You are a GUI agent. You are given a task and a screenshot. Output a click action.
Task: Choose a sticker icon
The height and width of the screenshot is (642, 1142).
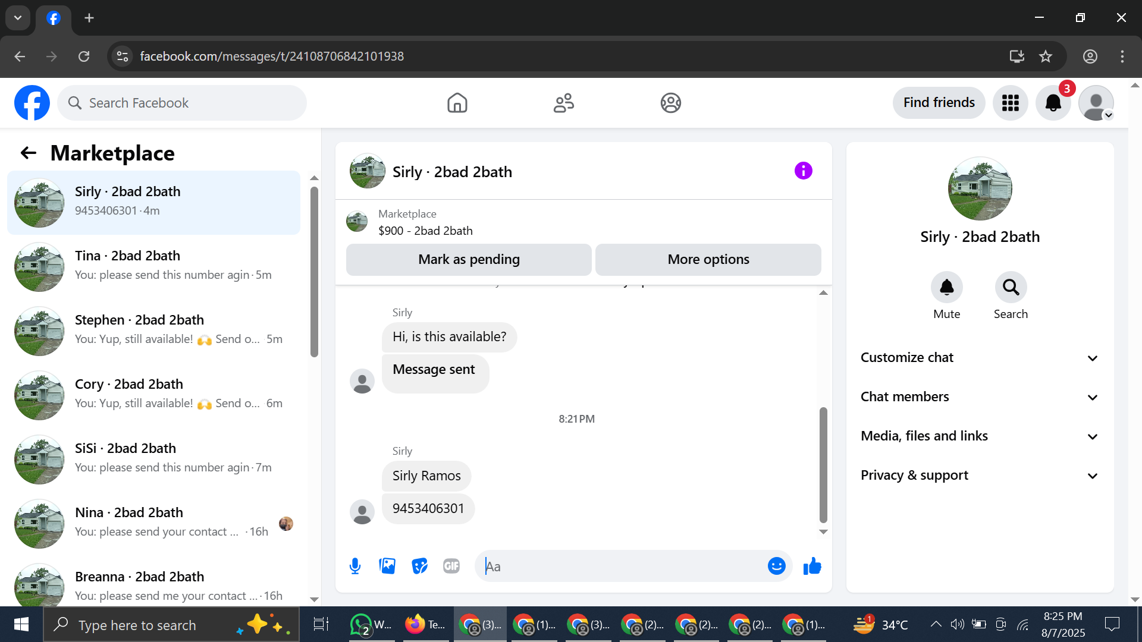[x=419, y=566]
